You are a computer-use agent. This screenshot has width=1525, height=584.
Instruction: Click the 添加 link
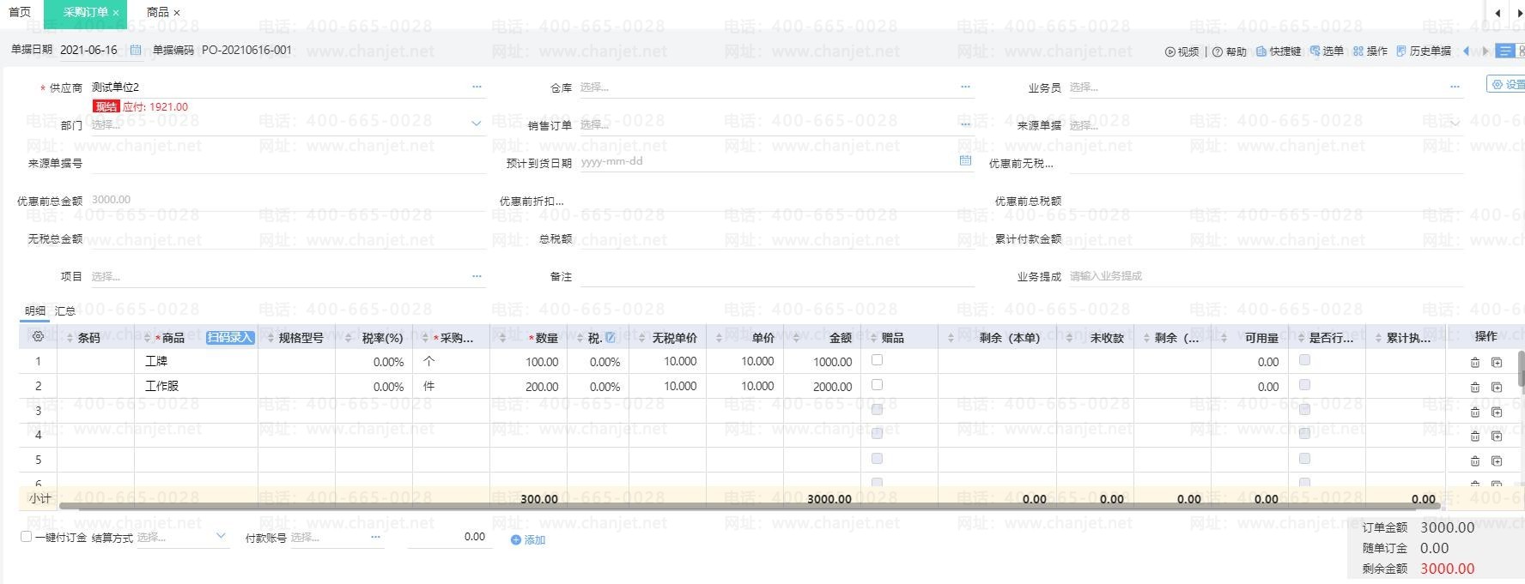click(528, 539)
